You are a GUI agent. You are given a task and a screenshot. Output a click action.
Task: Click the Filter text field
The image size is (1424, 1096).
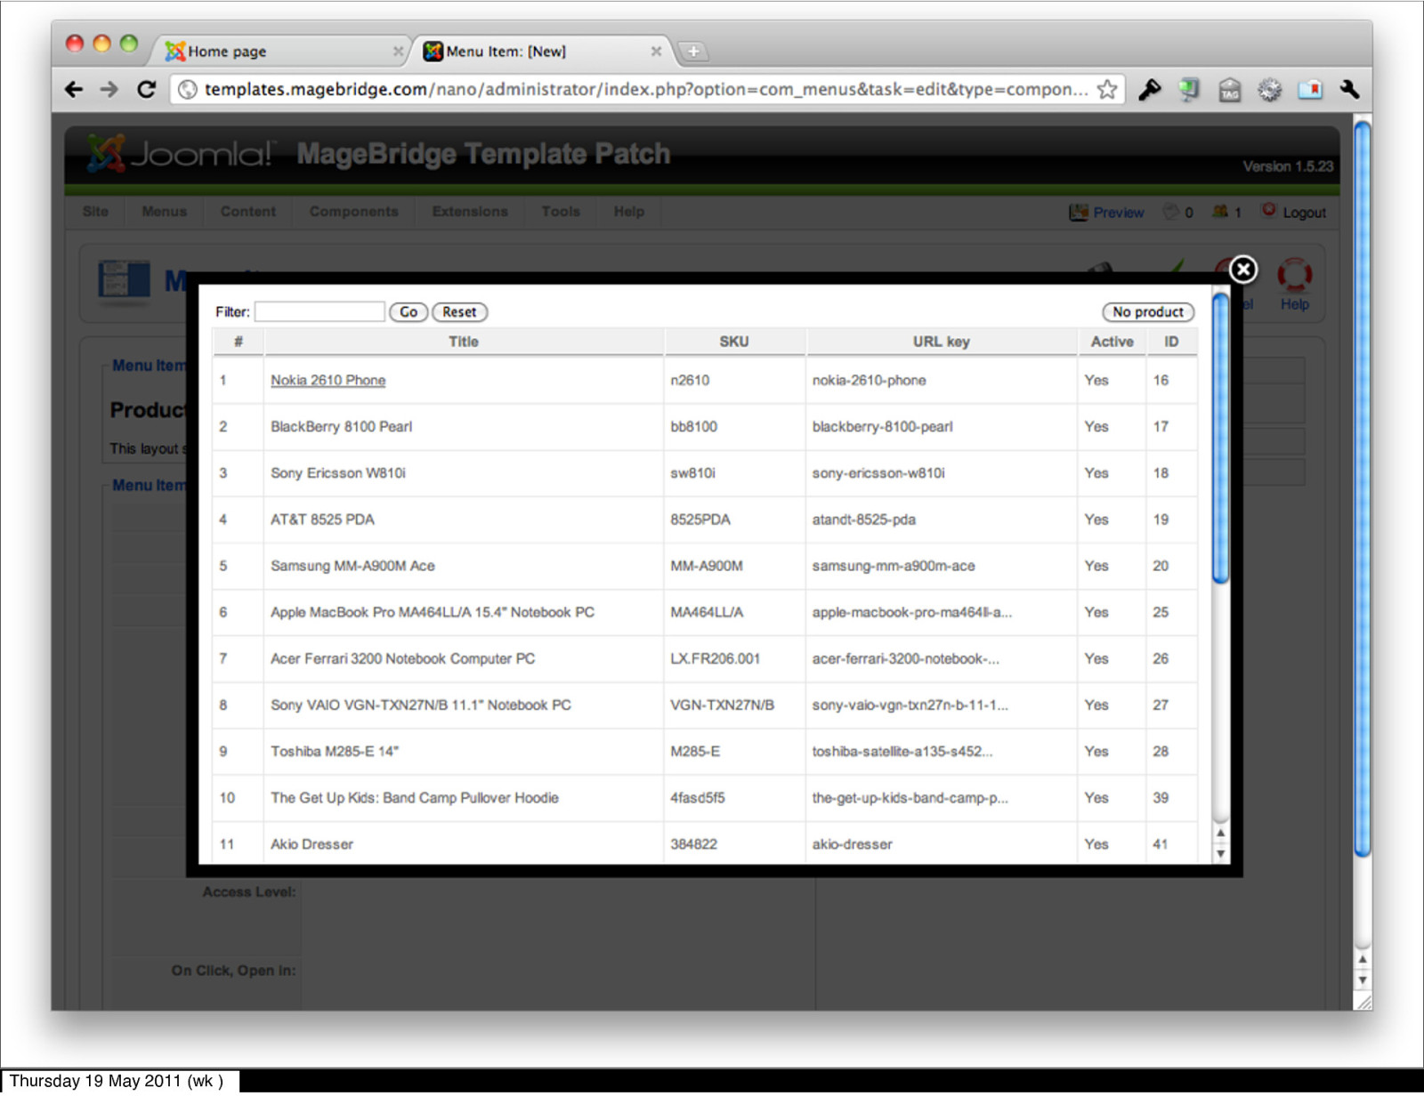point(320,311)
